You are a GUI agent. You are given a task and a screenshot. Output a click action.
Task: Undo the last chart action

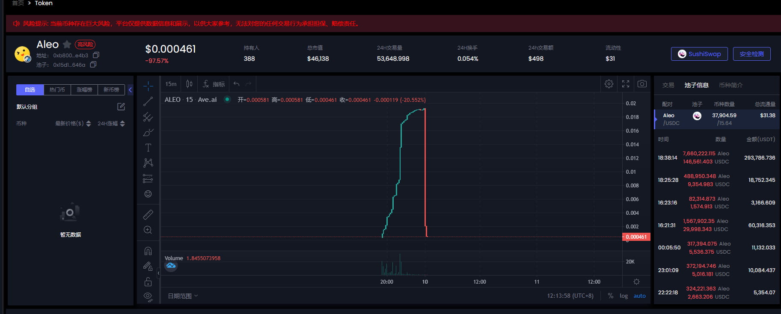[x=237, y=84]
